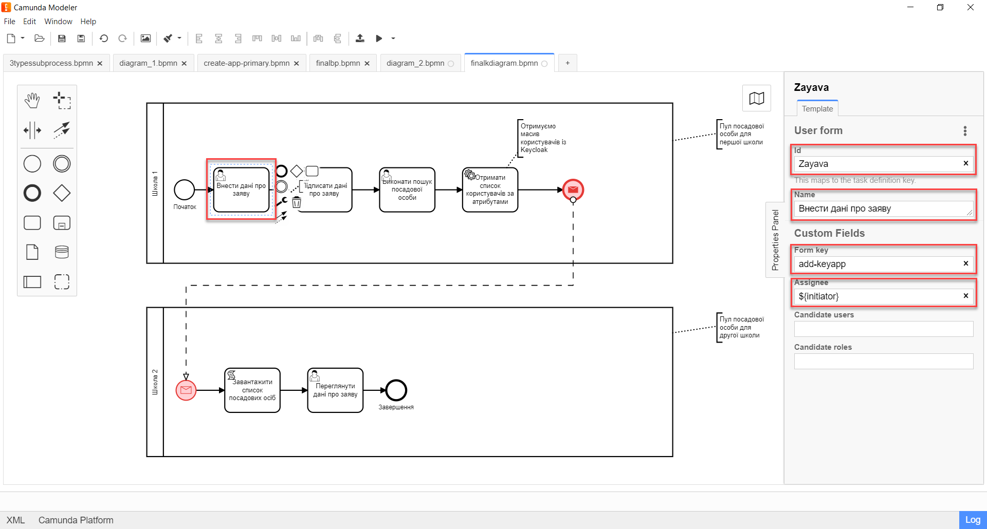Open a diagram via folder icon
Screen dimensions: 987x529
click(x=40, y=39)
